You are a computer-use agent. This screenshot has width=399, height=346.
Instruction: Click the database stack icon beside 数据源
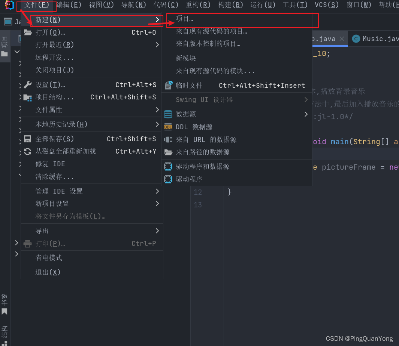tap(168, 114)
